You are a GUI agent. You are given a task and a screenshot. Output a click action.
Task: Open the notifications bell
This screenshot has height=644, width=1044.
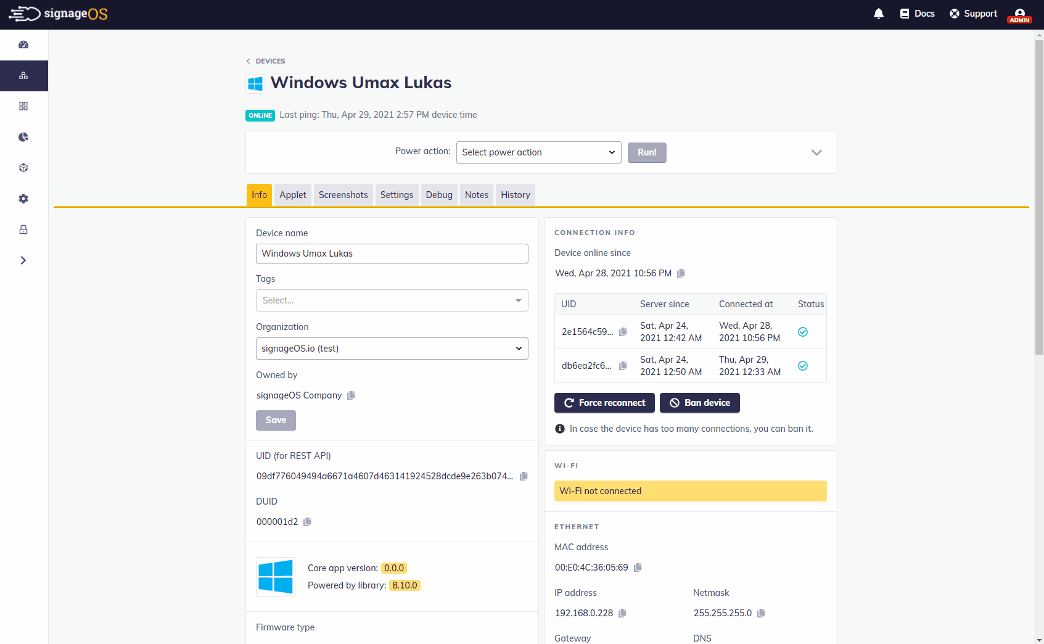879,14
